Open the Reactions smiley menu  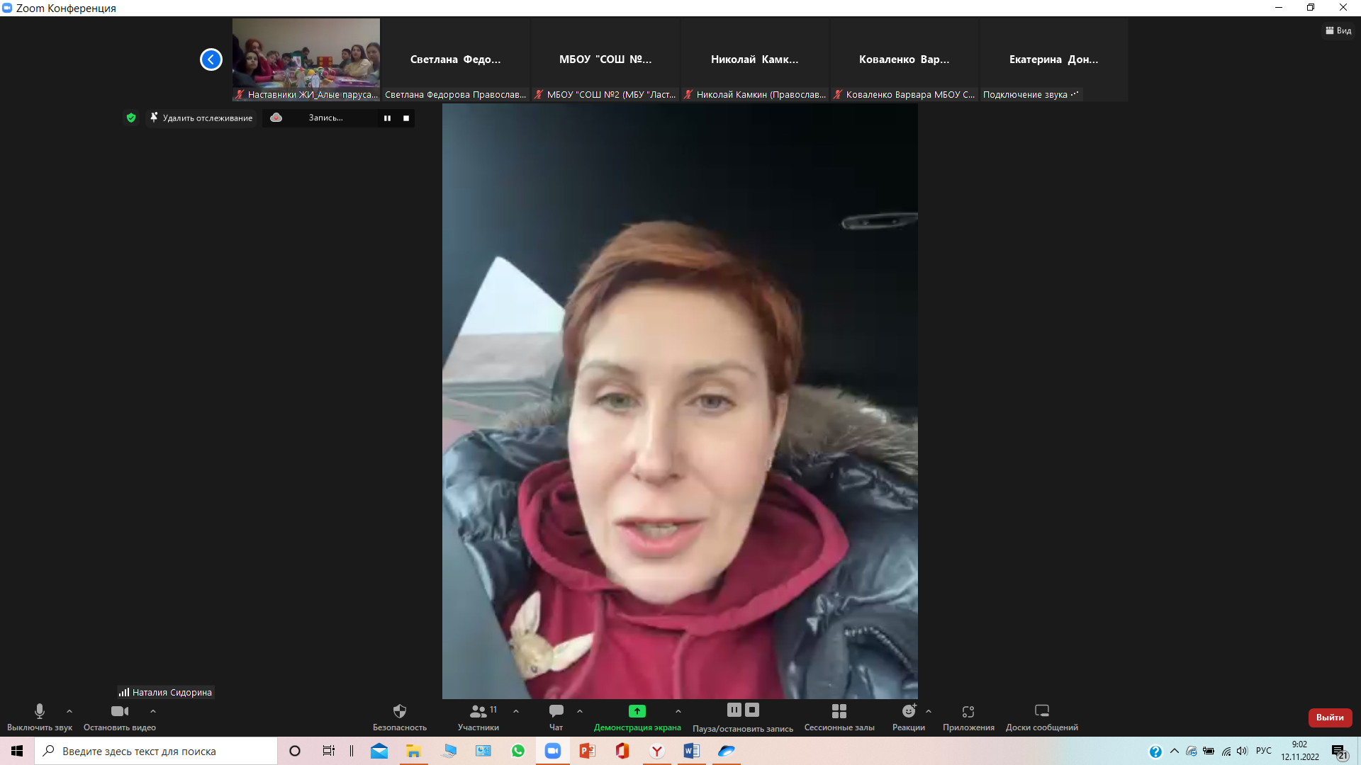point(908,711)
